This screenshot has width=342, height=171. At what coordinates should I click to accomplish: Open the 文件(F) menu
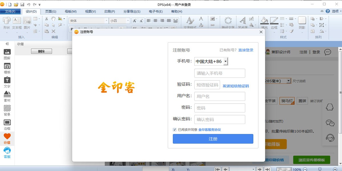click(10, 11)
